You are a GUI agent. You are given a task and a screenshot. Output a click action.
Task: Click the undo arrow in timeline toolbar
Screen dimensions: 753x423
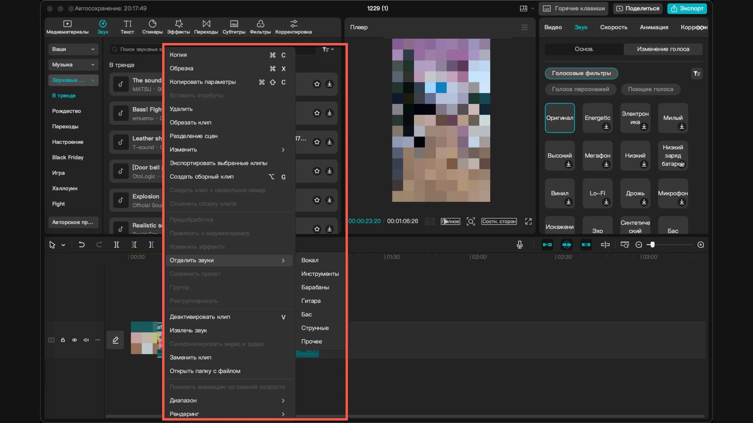[x=81, y=245]
